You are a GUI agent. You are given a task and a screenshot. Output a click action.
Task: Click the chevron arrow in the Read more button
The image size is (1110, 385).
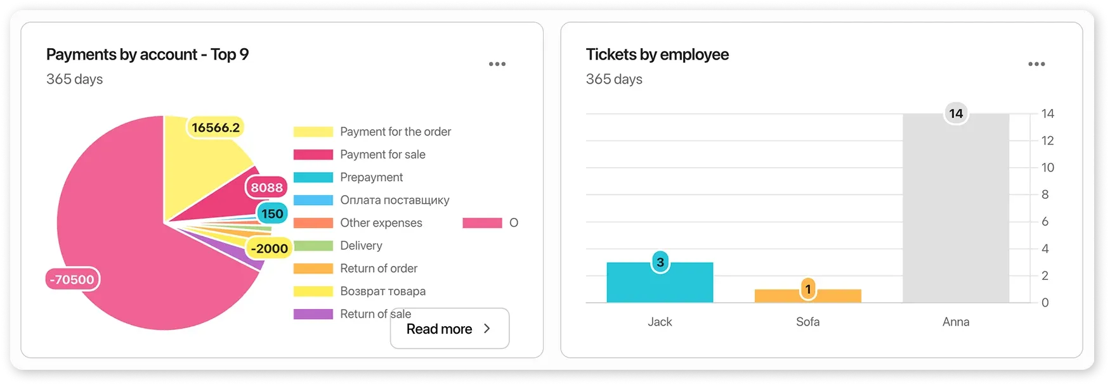487,329
